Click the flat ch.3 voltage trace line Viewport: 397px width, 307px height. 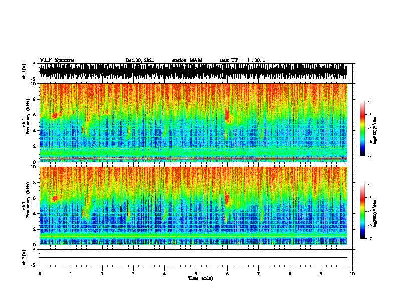[x=193, y=258]
